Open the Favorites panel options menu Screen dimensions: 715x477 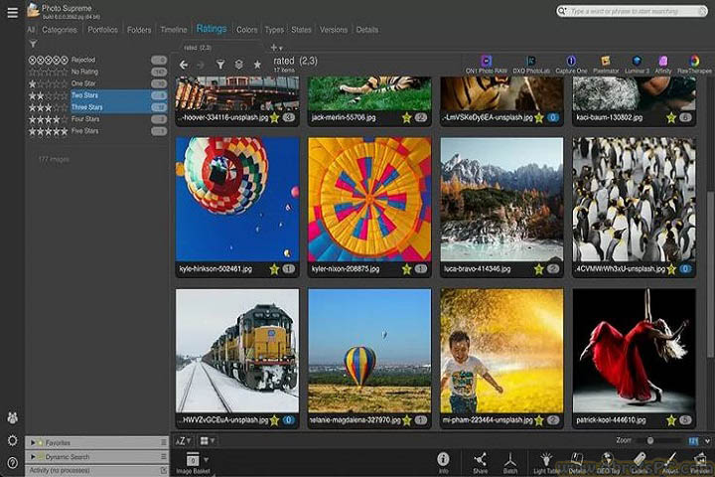(163, 443)
